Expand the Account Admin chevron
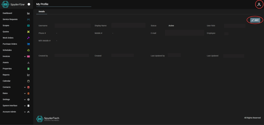The height and width of the screenshot is (125, 264). coord(25,112)
